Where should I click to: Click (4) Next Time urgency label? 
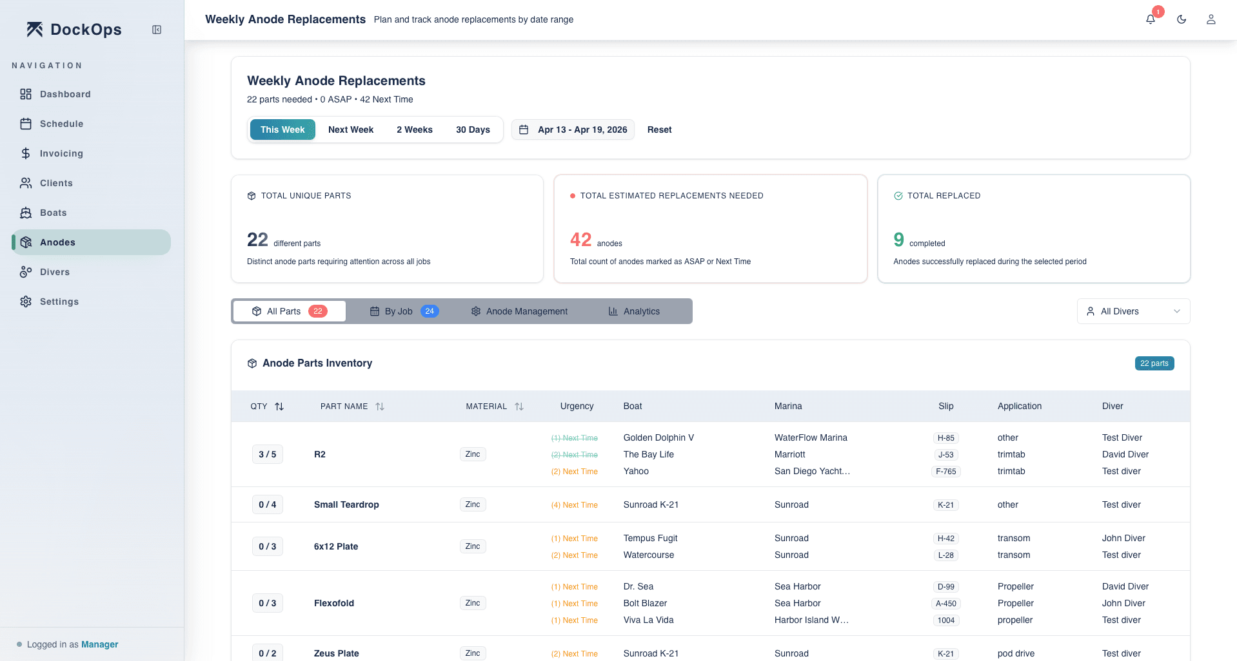pyautogui.click(x=574, y=505)
